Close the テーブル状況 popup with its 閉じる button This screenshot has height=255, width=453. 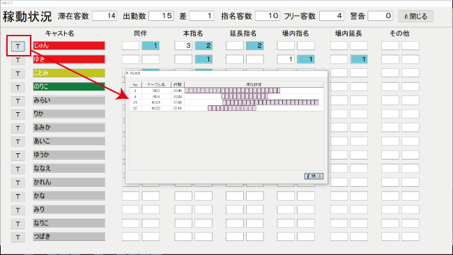[x=314, y=176]
